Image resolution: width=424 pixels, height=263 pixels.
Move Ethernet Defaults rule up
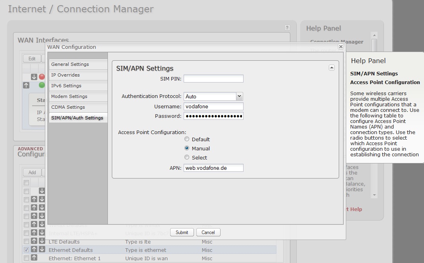(x=34, y=250)
